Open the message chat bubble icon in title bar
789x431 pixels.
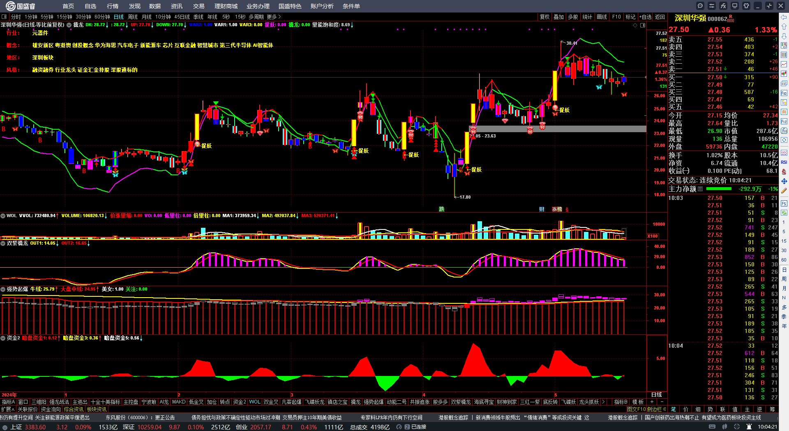coord(700,6)
